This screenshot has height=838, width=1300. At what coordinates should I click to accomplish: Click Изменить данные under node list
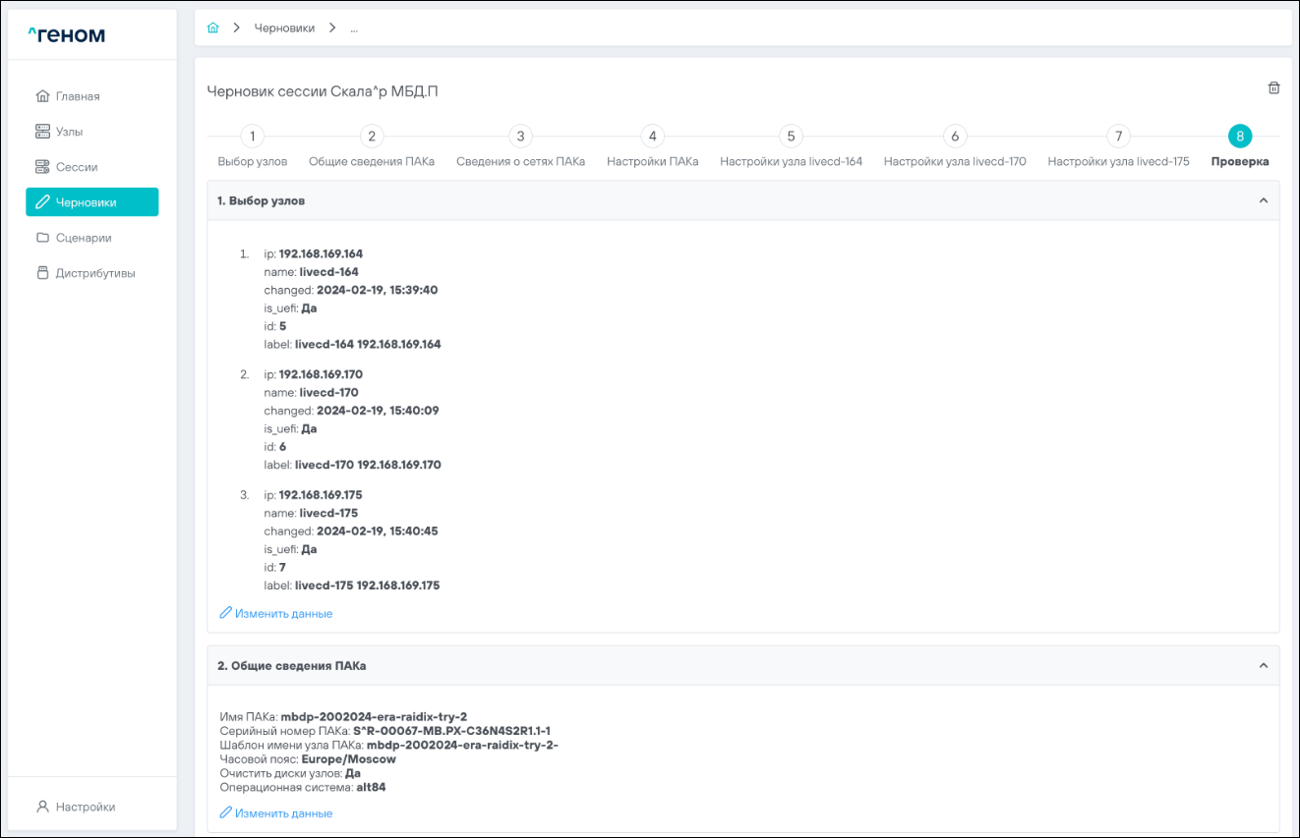coord(276,614)
